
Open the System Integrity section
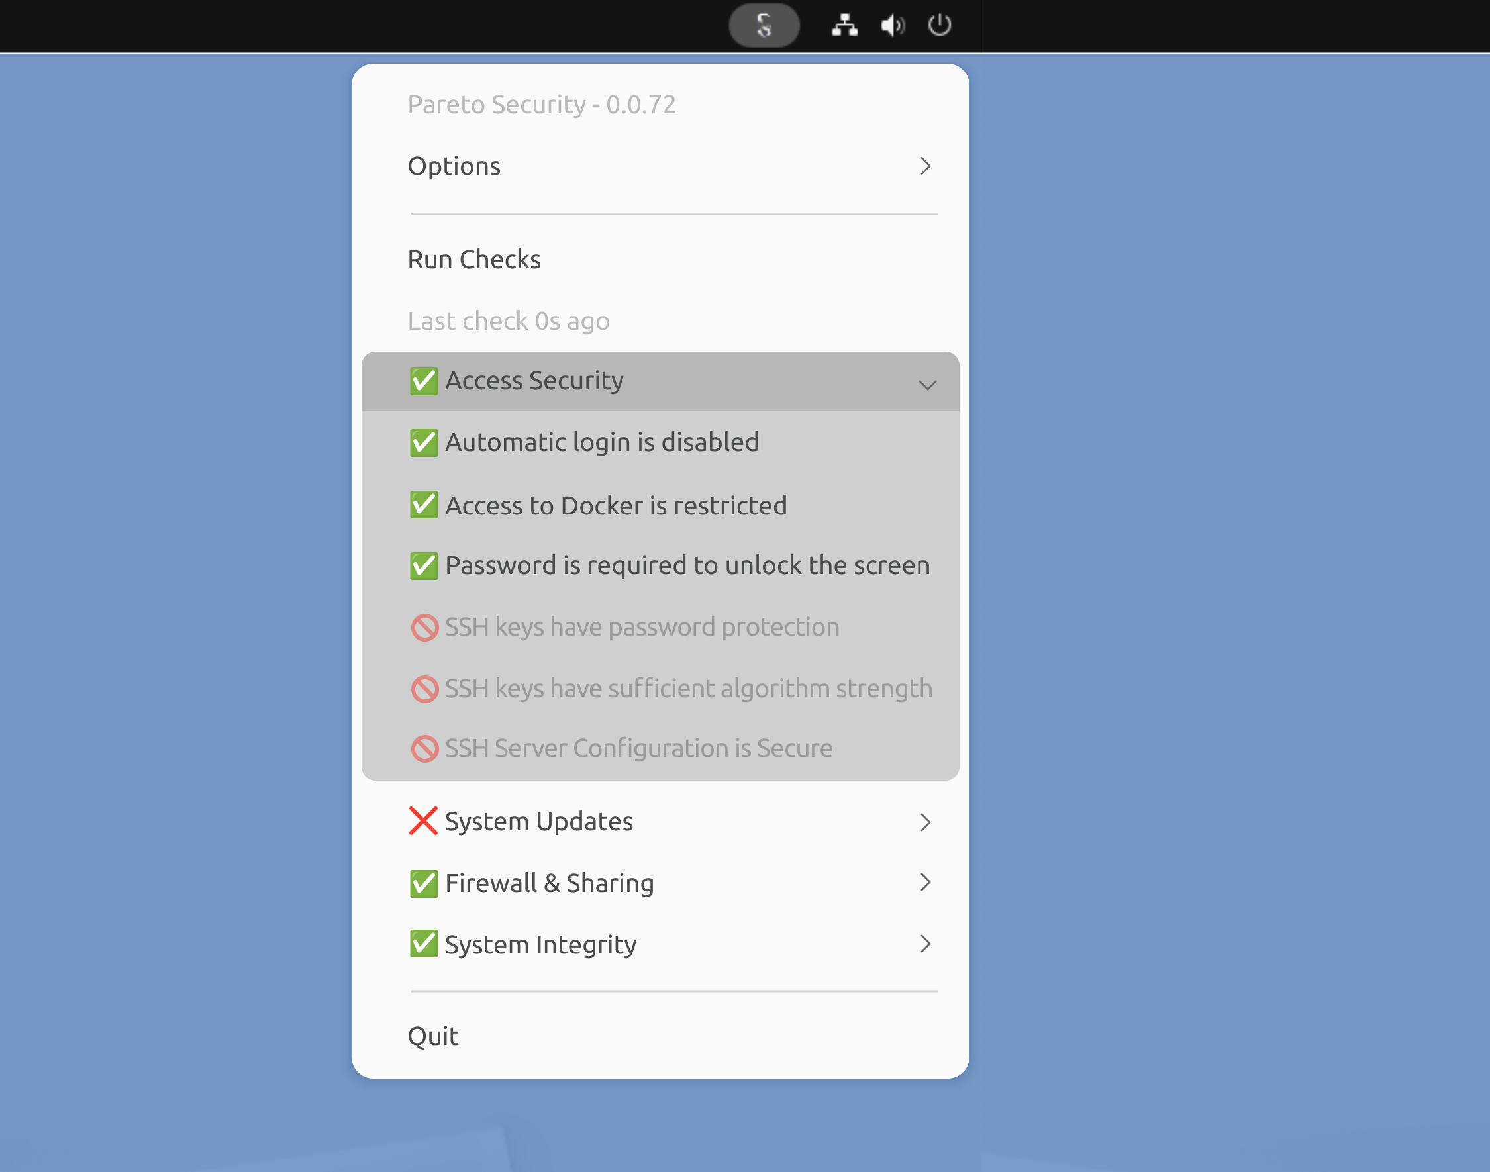925,944
